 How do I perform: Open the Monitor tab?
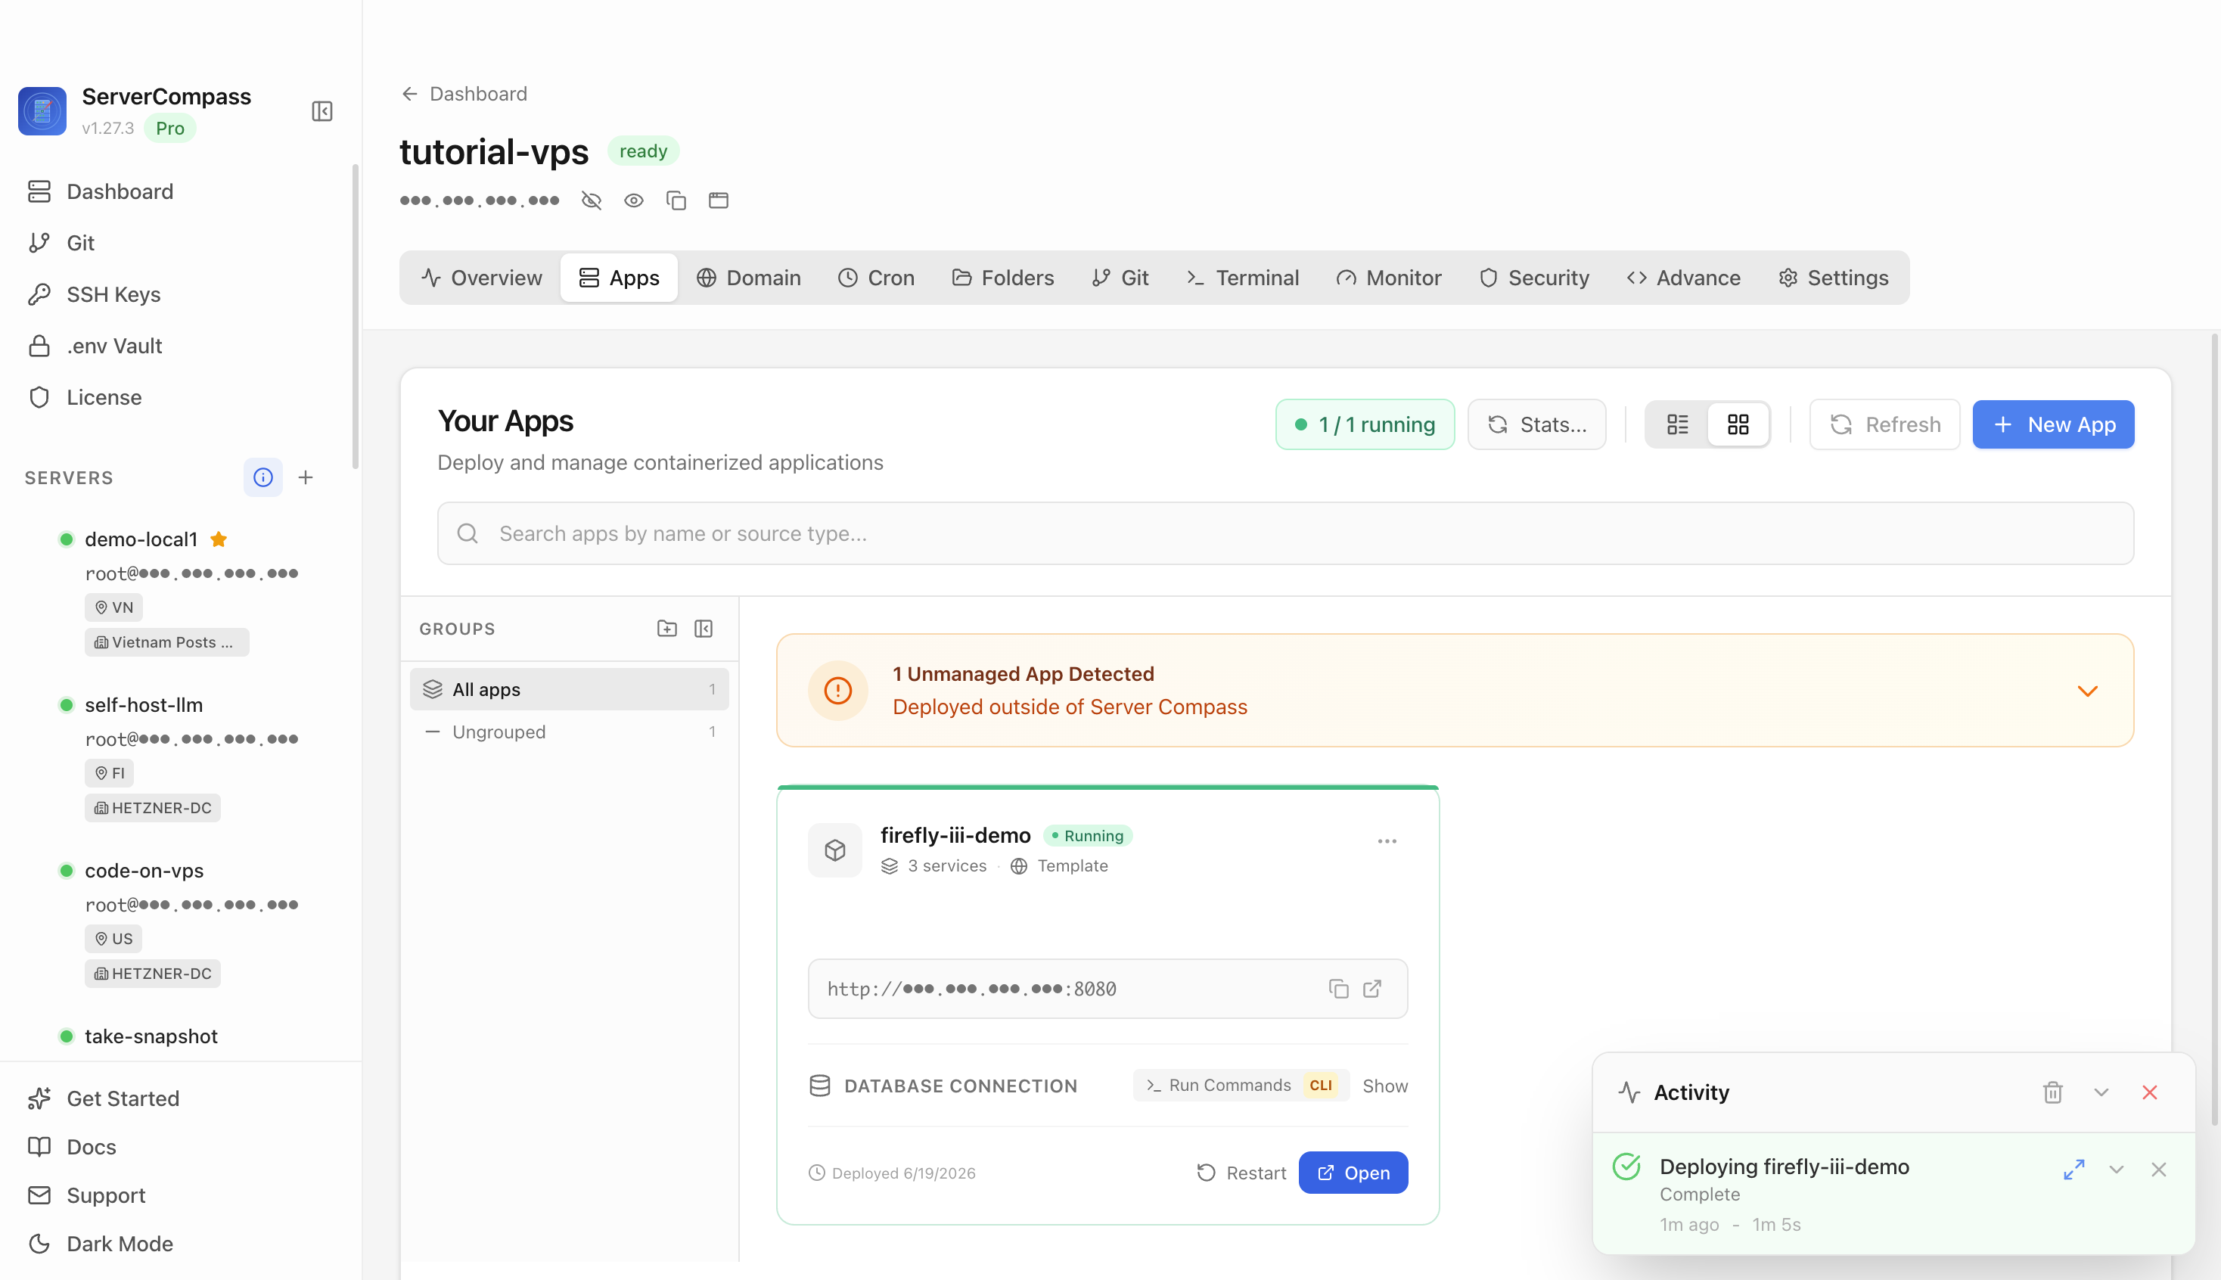(1389, 278)
